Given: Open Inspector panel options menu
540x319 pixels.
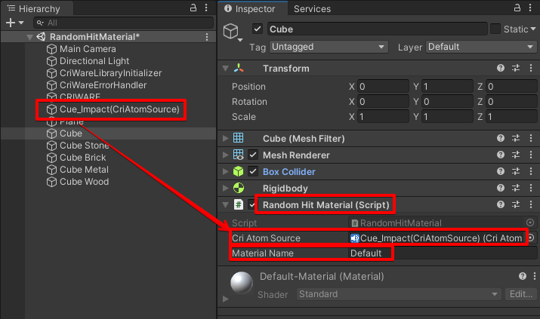Looking at the screenshot, I should [x=530, y=8].
